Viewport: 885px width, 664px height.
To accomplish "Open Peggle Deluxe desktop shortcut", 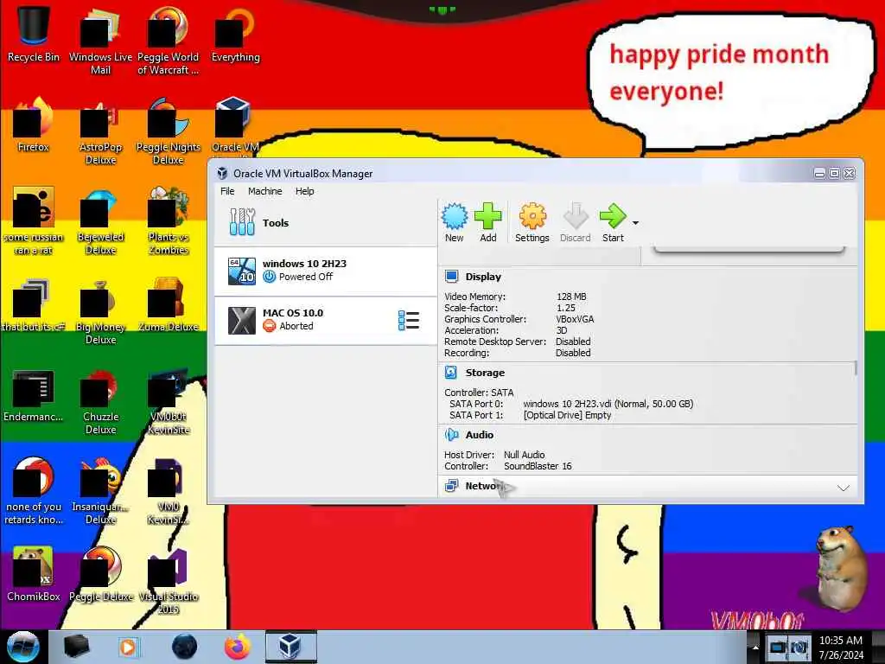I will 100,575.
